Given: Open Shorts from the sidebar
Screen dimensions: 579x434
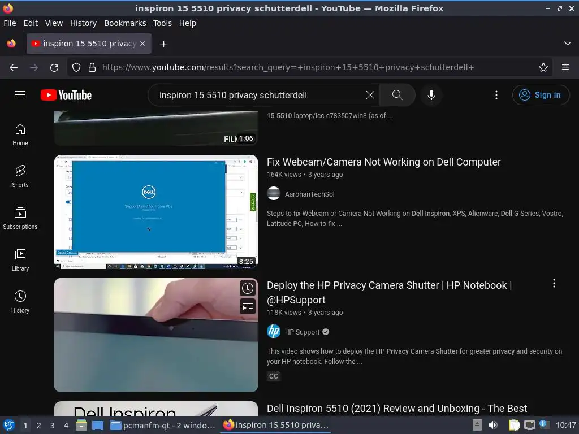Looking at the screenshot, I should [x=20, y=176].
